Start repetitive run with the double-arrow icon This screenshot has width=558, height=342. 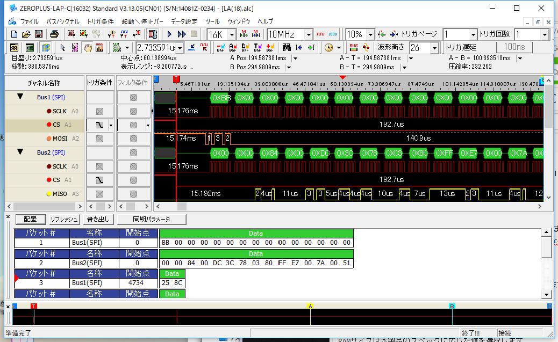[x=182, y=34]
